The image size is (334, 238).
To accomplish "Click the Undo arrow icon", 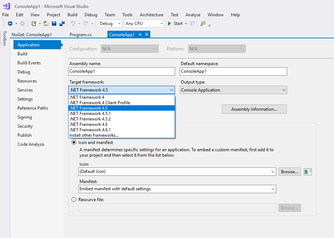I will click(73, 24).
